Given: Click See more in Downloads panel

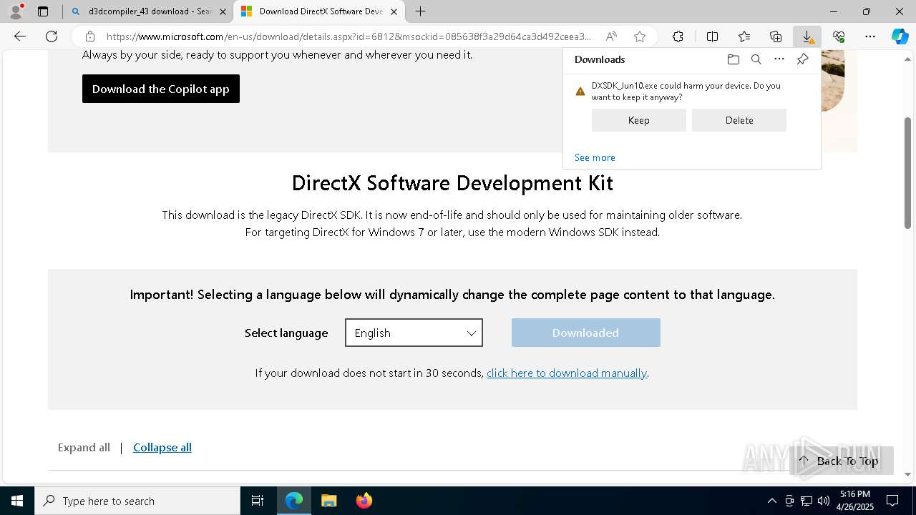Looking at the screenshot, I should point(595,157).
